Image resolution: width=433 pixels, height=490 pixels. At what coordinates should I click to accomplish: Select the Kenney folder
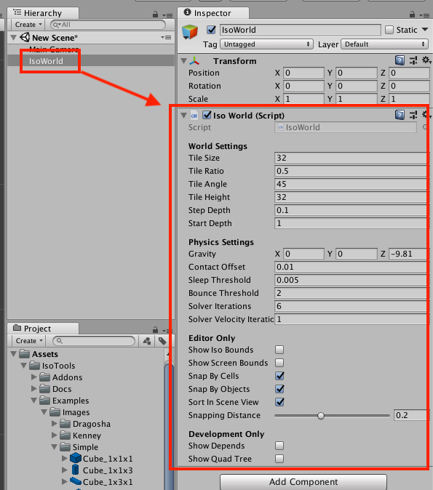(x=87, y=435)
